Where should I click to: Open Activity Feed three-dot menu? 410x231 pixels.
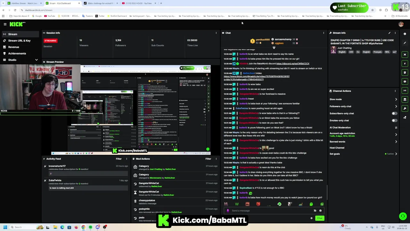[x=126, y=159]
